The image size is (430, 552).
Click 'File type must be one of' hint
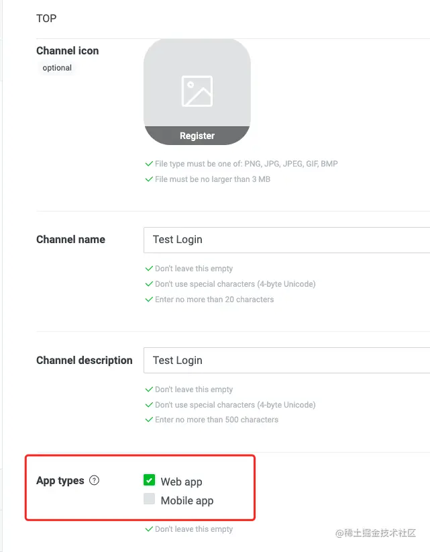click(246, 164)
